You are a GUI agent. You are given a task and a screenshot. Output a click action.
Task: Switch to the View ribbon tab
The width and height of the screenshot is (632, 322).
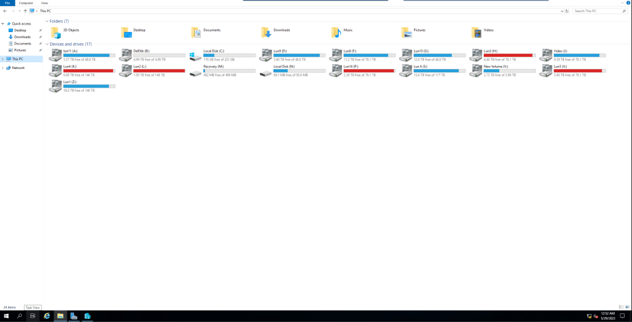tap(44, 3)
